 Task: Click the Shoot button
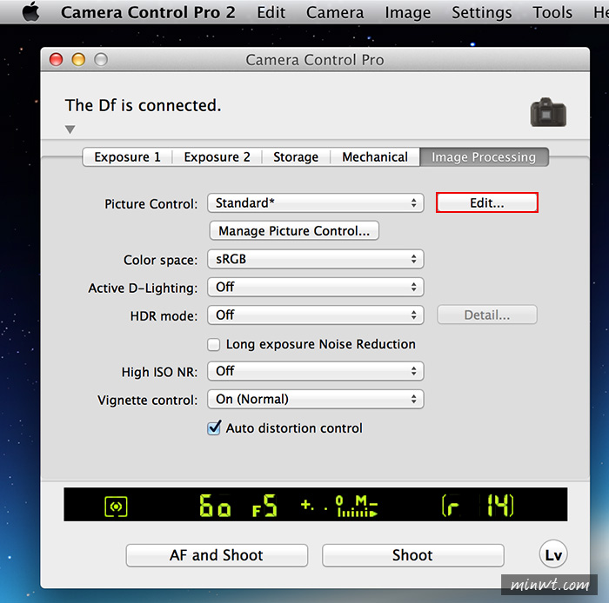click(413, 555)
